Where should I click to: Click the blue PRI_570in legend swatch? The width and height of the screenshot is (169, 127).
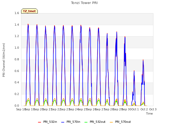click(63, 122)
